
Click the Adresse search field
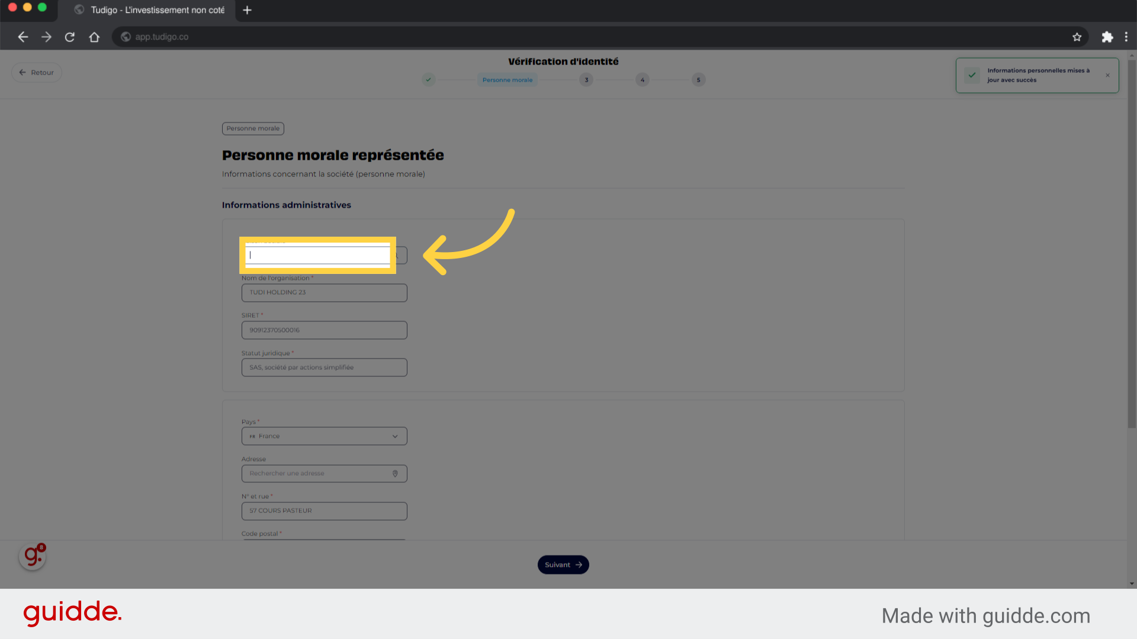pyautogui.click(x=323, y=473)
